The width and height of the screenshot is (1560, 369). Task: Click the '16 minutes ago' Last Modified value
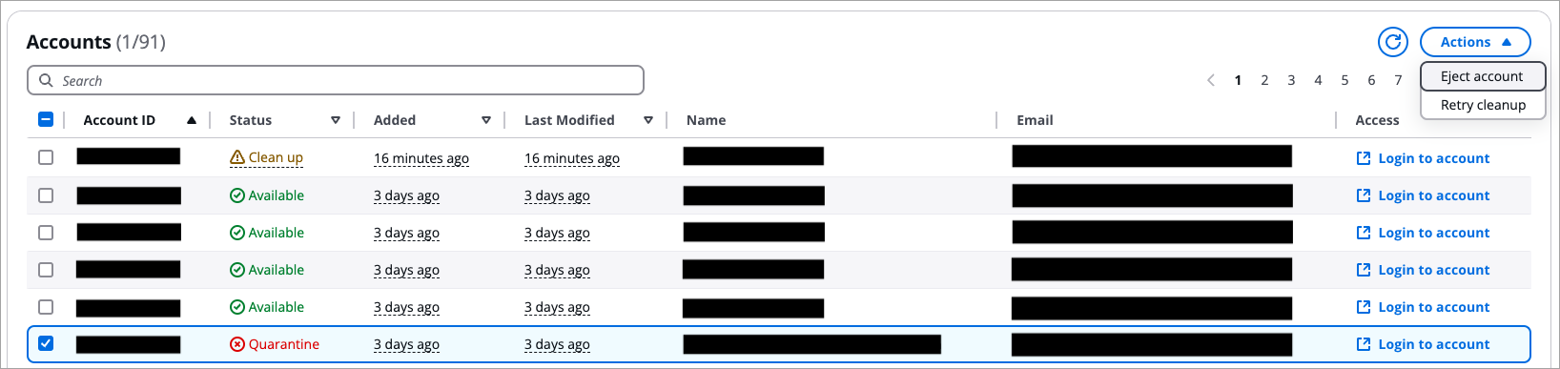click(x=572, y=158)
